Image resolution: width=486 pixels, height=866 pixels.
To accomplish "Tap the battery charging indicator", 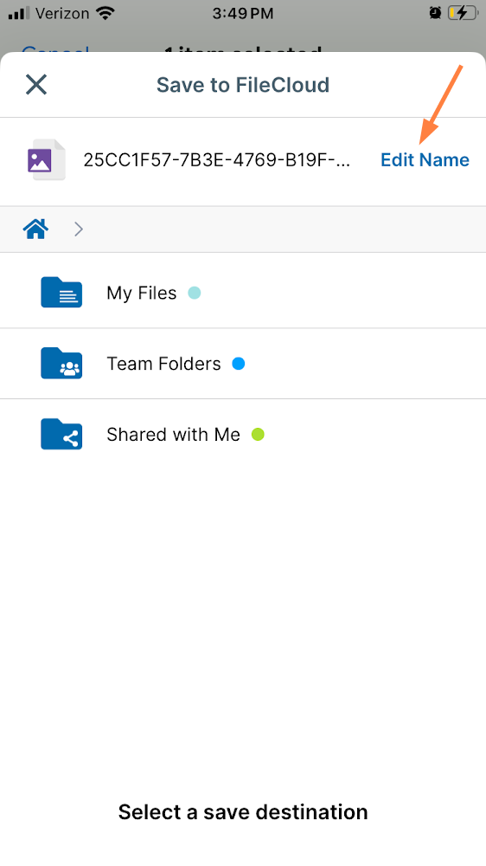I will pyautogui.click(x=463, y=13).
